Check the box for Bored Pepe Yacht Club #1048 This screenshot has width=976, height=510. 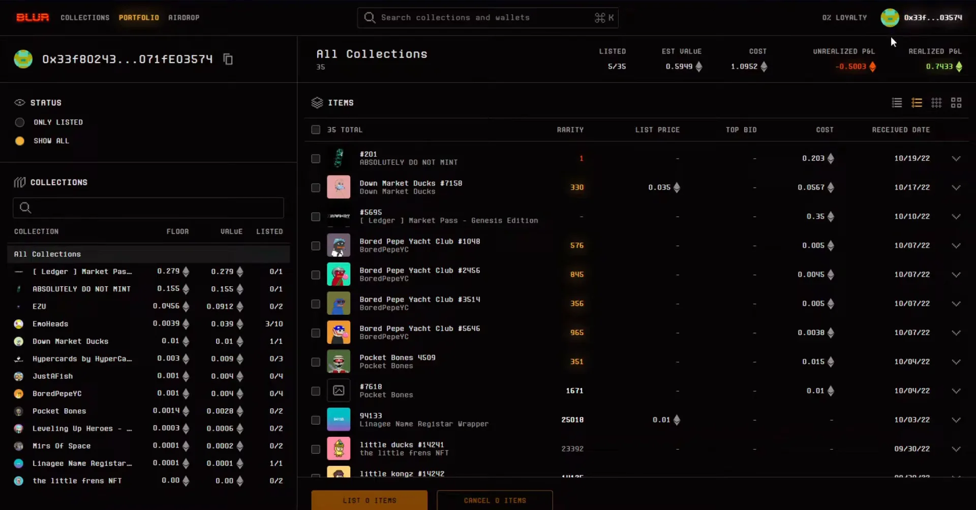click(316, 246)
